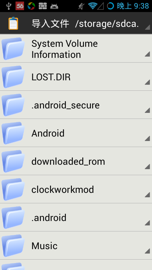Open the System Volume Information entry
The width and height of the screenshot is (152, 270).
click(76, 49)
